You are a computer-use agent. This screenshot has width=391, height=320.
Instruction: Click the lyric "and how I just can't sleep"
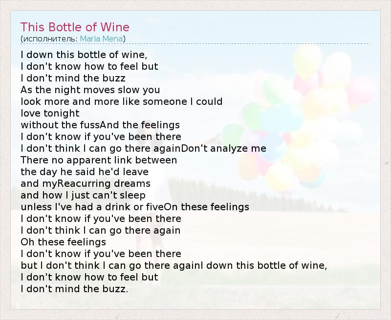pos(83,195)
